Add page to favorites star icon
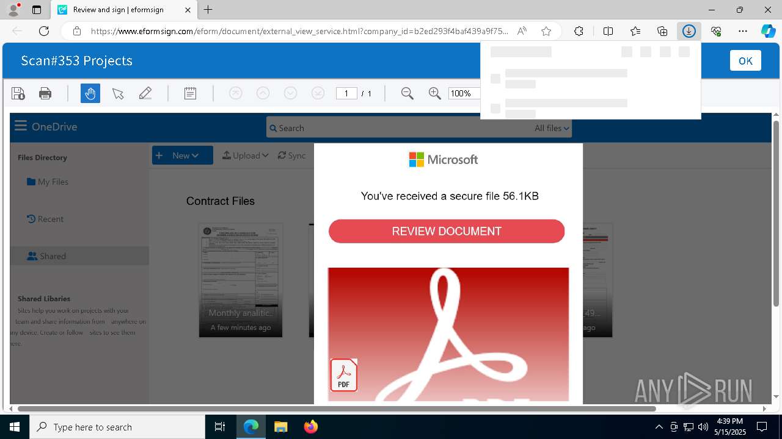Screen dimensions: 782x439 (546, 31)
